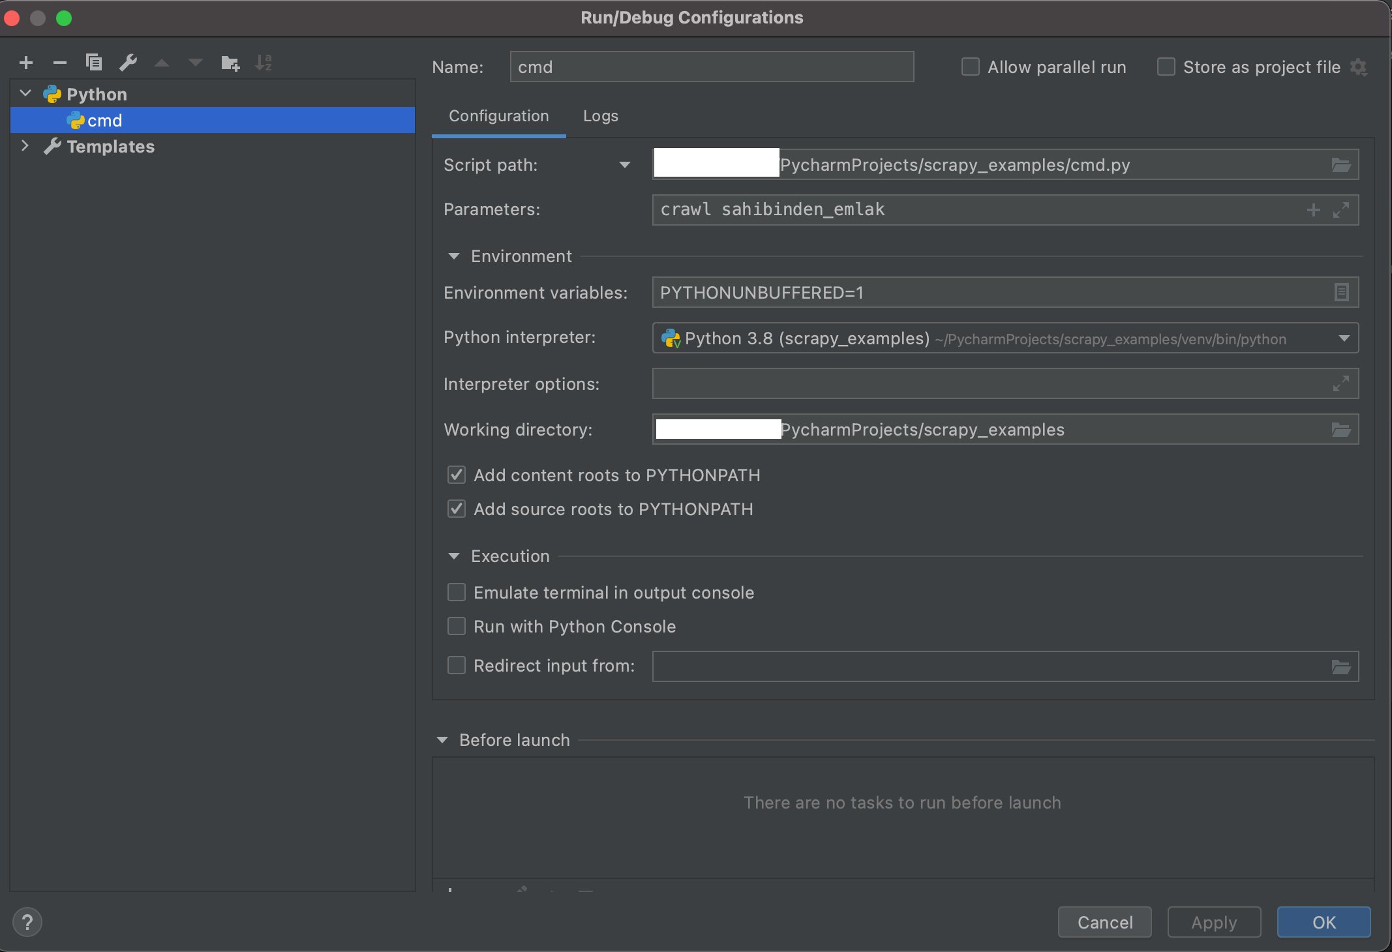Click the OK button

1324,922
